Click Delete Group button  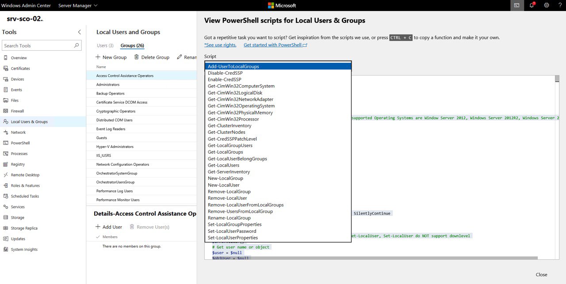(152, 57)
